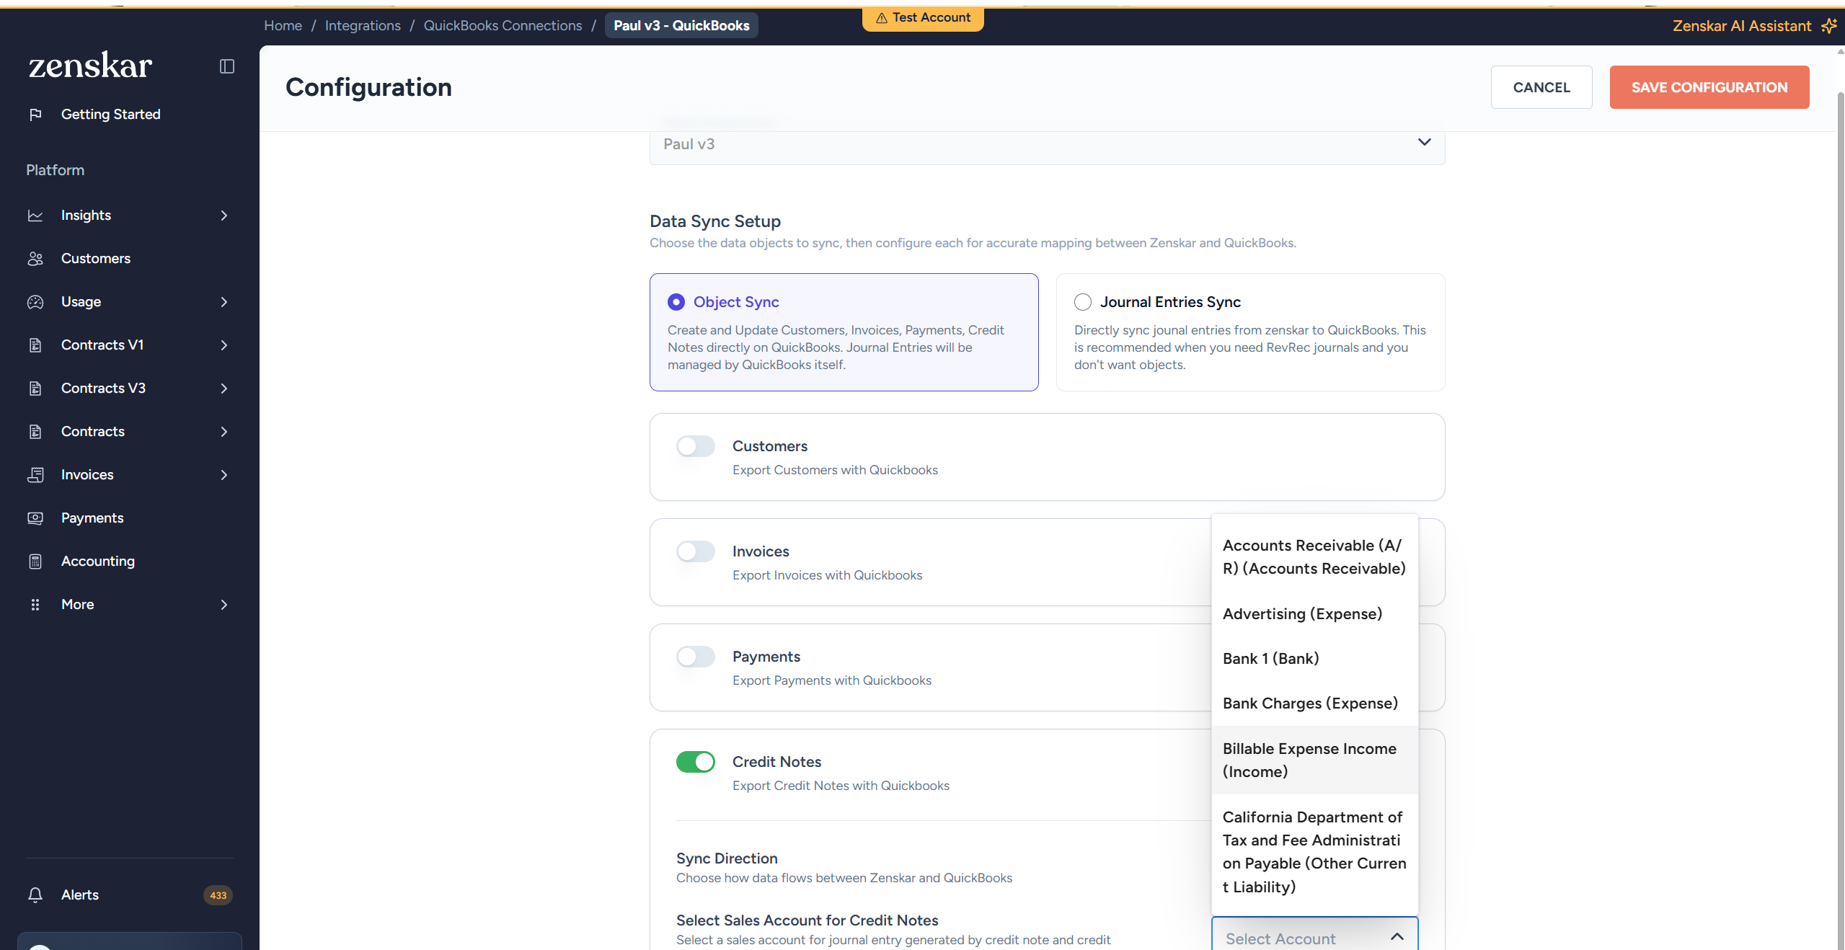Select Journal Entries Sync radio button

[x=1082, y=302]
